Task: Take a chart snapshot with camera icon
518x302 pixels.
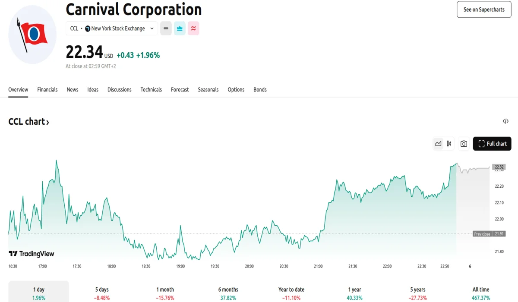Action: (464, 144)
